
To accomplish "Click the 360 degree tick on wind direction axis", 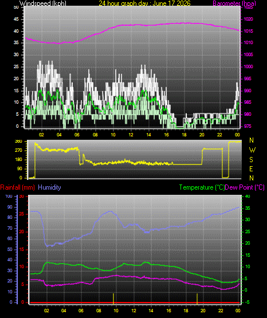I will coord(18,142).
